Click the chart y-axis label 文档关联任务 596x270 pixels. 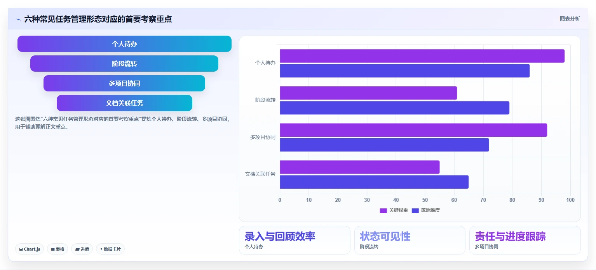260,174
